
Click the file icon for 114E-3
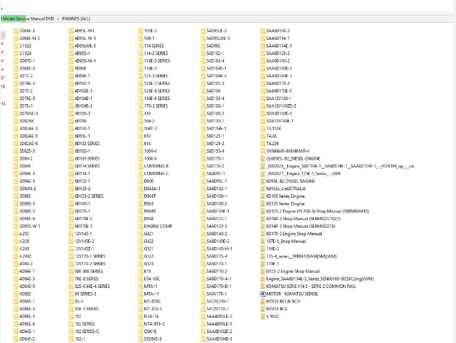pos(263,249)
